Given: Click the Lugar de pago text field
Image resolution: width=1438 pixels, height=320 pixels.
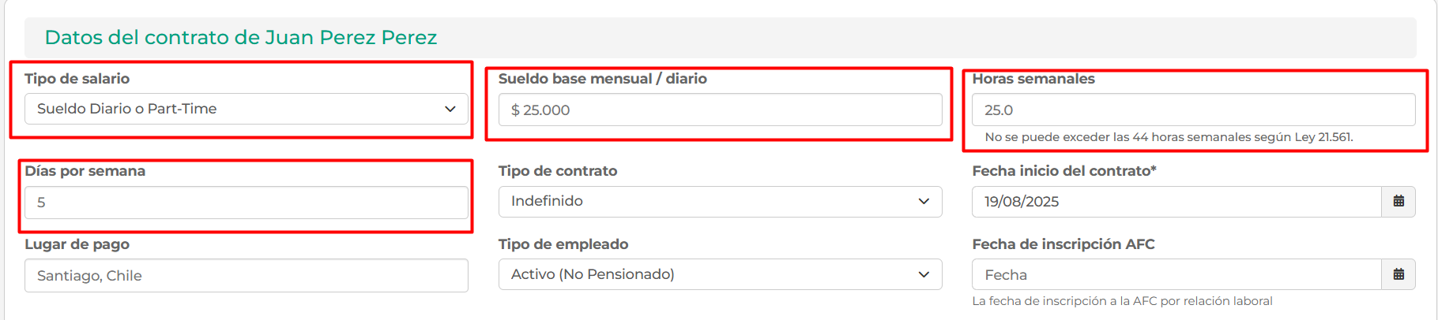Looking at the screenshot, I should coord(246,276).
